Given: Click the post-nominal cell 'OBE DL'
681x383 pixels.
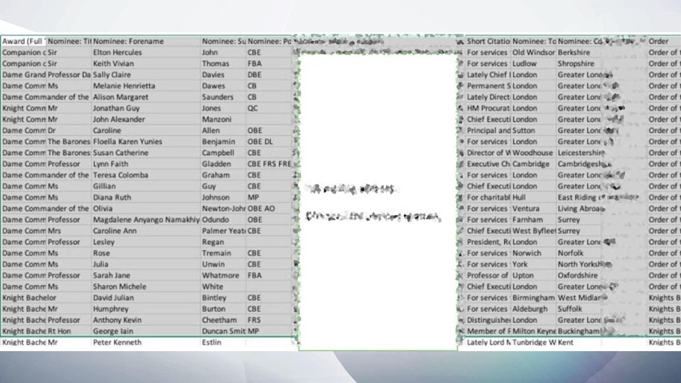Looking at the screenshot, I should 269,141.
